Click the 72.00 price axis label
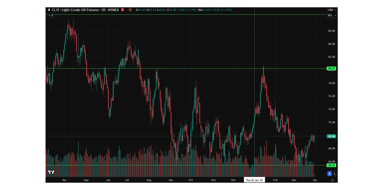Viewport: 383px width, 190px height. 331,122
